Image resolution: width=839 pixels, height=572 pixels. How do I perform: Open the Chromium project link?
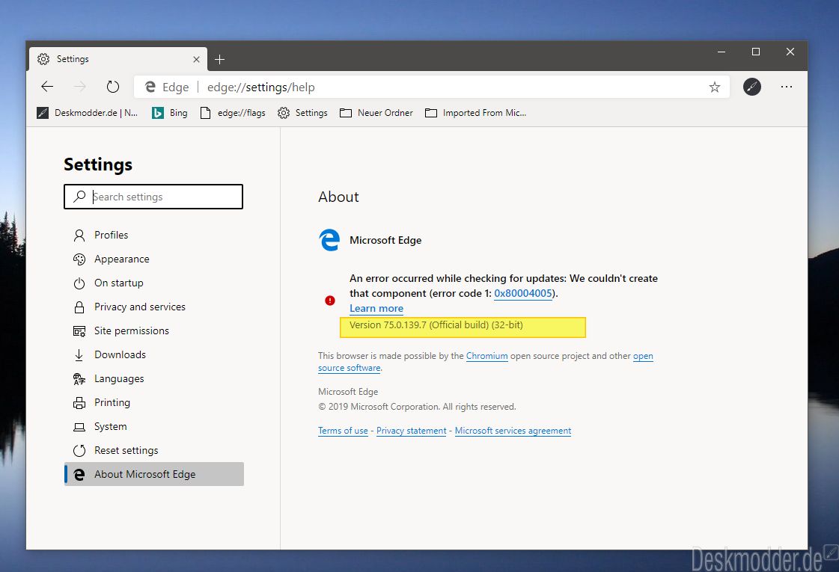click(487, 356)
